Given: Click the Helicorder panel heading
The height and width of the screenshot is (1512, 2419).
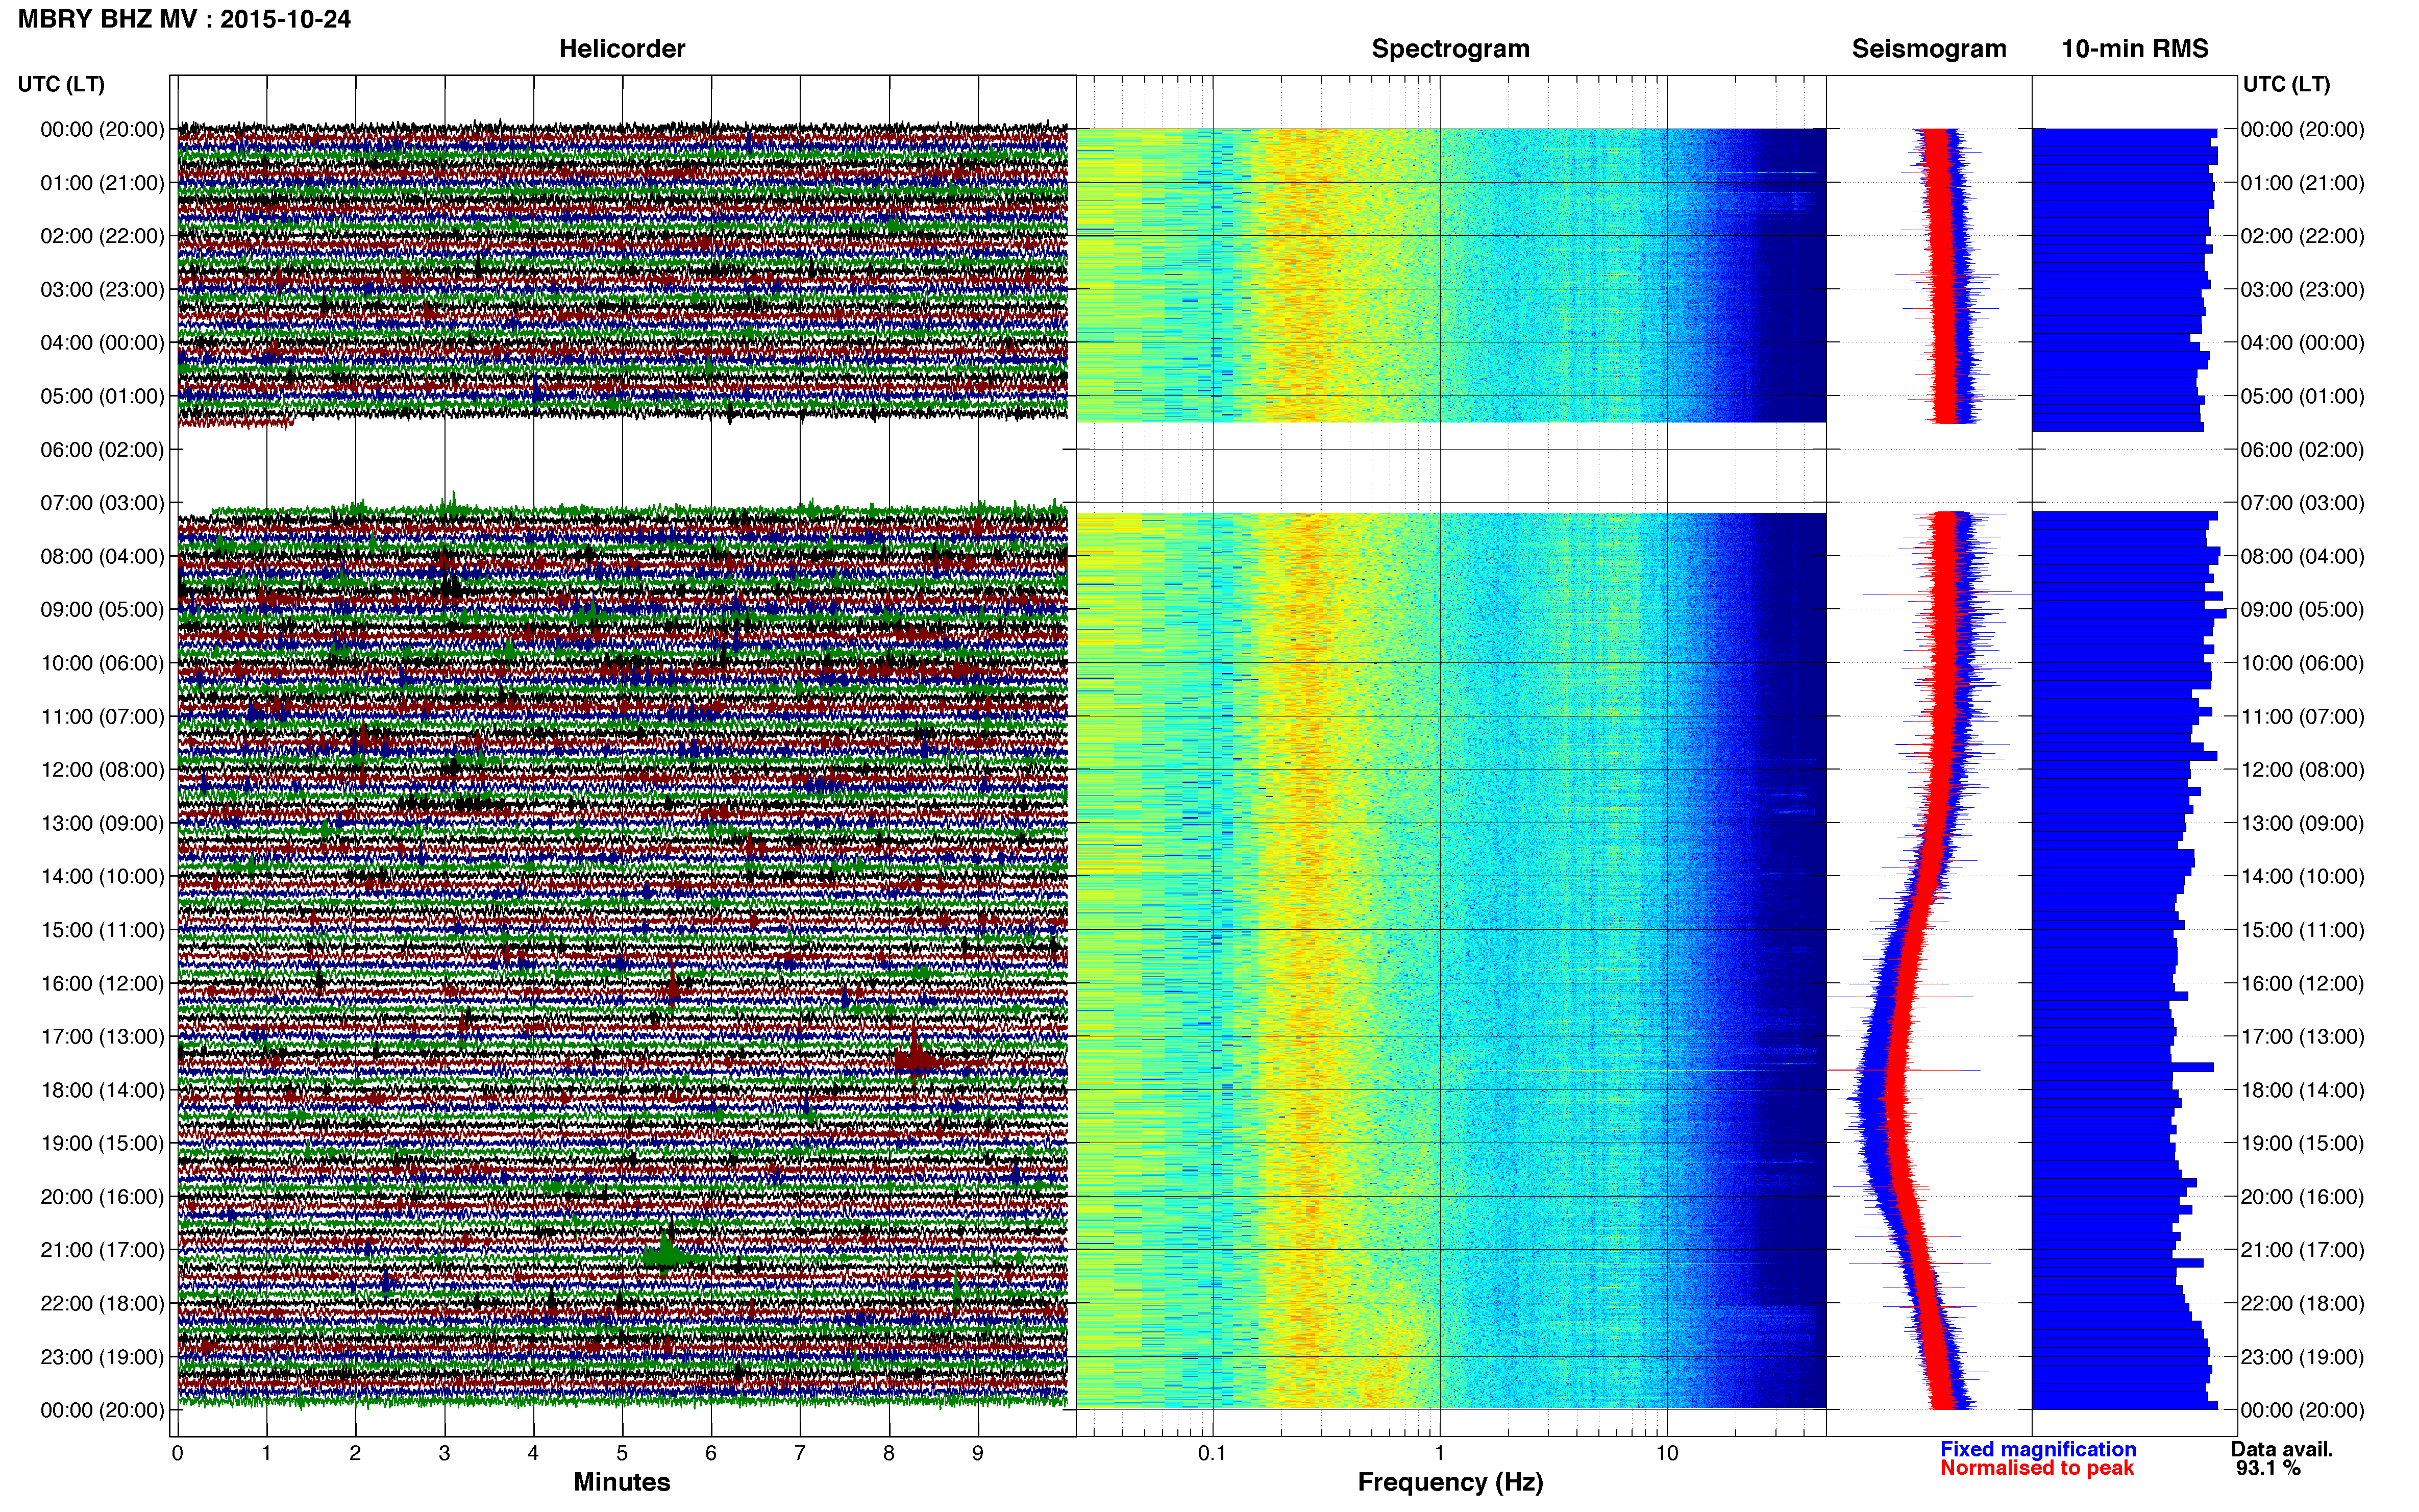Looking at the screenshot, I should (x=621, y=49).
